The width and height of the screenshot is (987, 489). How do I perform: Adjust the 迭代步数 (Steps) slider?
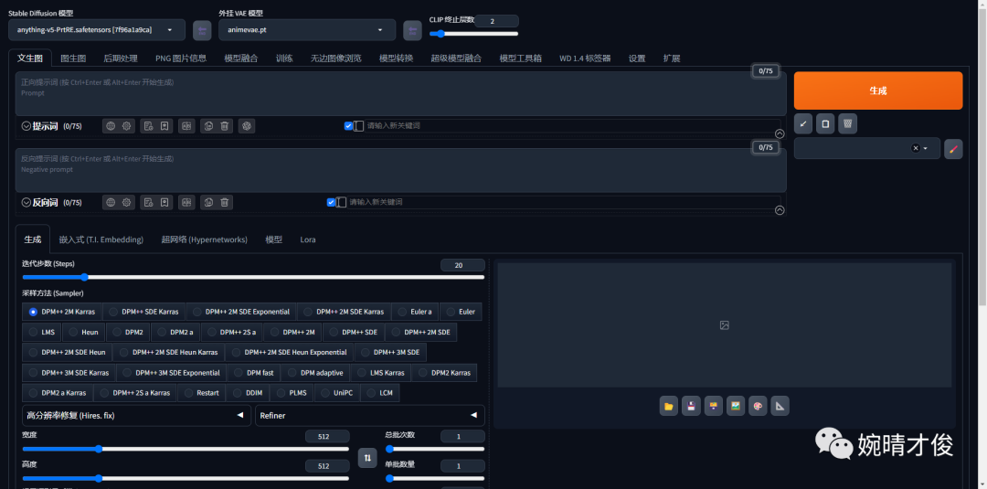254,277
